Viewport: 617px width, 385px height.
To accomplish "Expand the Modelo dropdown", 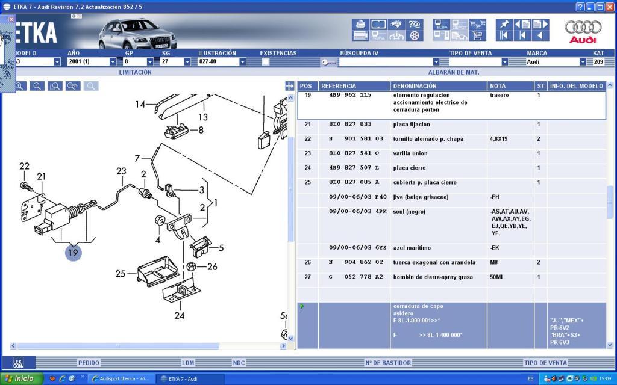I will (57, 62).
